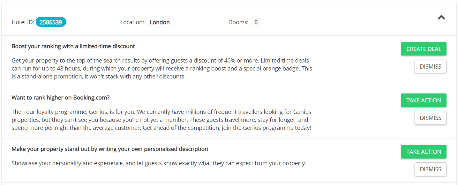Screen dimensions: 458x185
Task: Click the 40% discount description paragraph
Action: click(162, 68)
